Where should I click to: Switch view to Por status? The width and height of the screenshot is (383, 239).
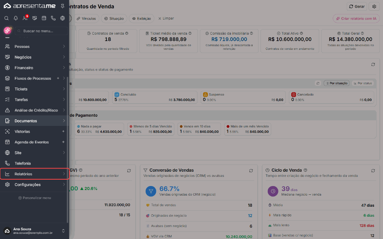pyautogui.click(x=363, y=83)
